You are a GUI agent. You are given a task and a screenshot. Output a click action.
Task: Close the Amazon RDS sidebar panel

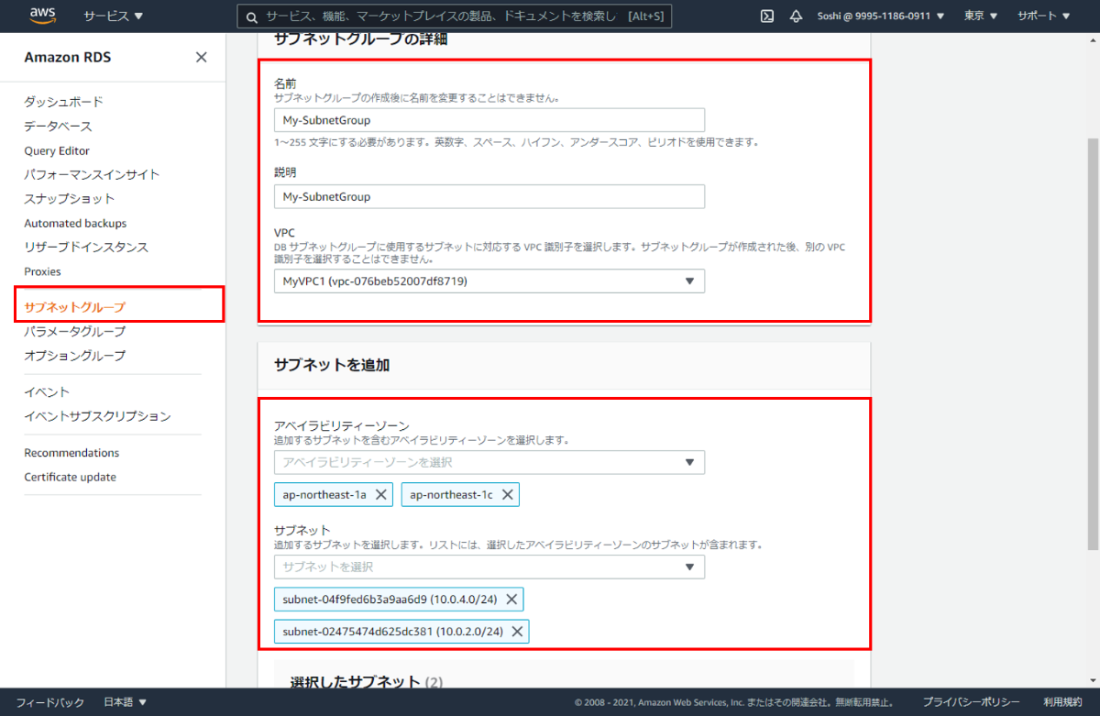[202, 58]
